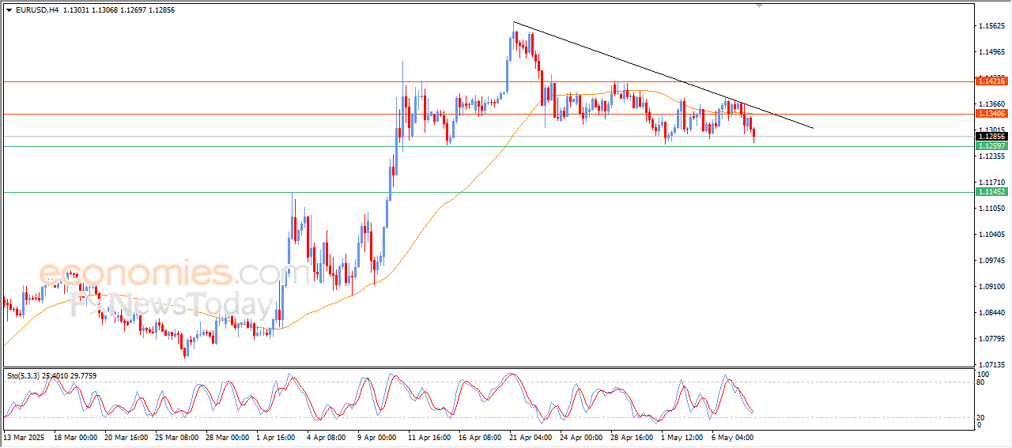Click the stochastic 20 level label
The height and width of the screenshot is (448, 1012).
pyautogui.click(x=982, y=417)
